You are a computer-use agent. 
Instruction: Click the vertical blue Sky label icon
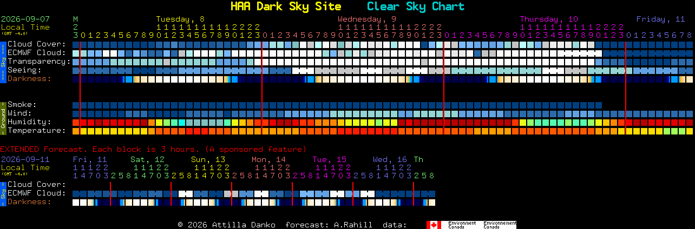click(x=3, y=62)
